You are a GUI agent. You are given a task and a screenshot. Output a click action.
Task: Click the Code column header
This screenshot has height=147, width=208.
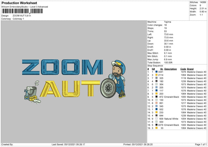click(x=183, y=69)
